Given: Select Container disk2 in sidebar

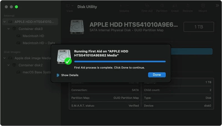Looking at the screenshot, I should (x=31, y=65).
